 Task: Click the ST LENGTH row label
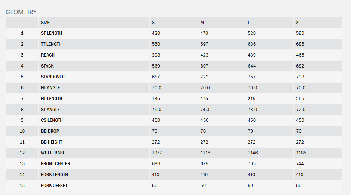point(52,33)
